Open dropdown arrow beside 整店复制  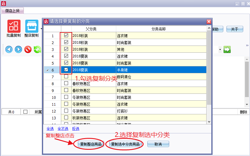pos(41,29)
